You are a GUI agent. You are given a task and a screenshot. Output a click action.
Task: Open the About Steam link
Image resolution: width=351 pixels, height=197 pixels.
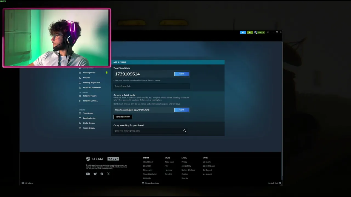point(148,162)
